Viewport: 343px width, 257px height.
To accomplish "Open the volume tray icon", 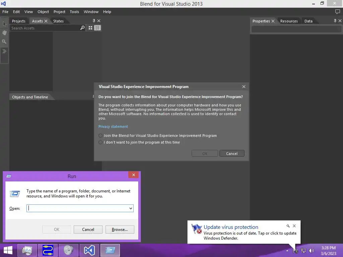I will tap(311, 251).
